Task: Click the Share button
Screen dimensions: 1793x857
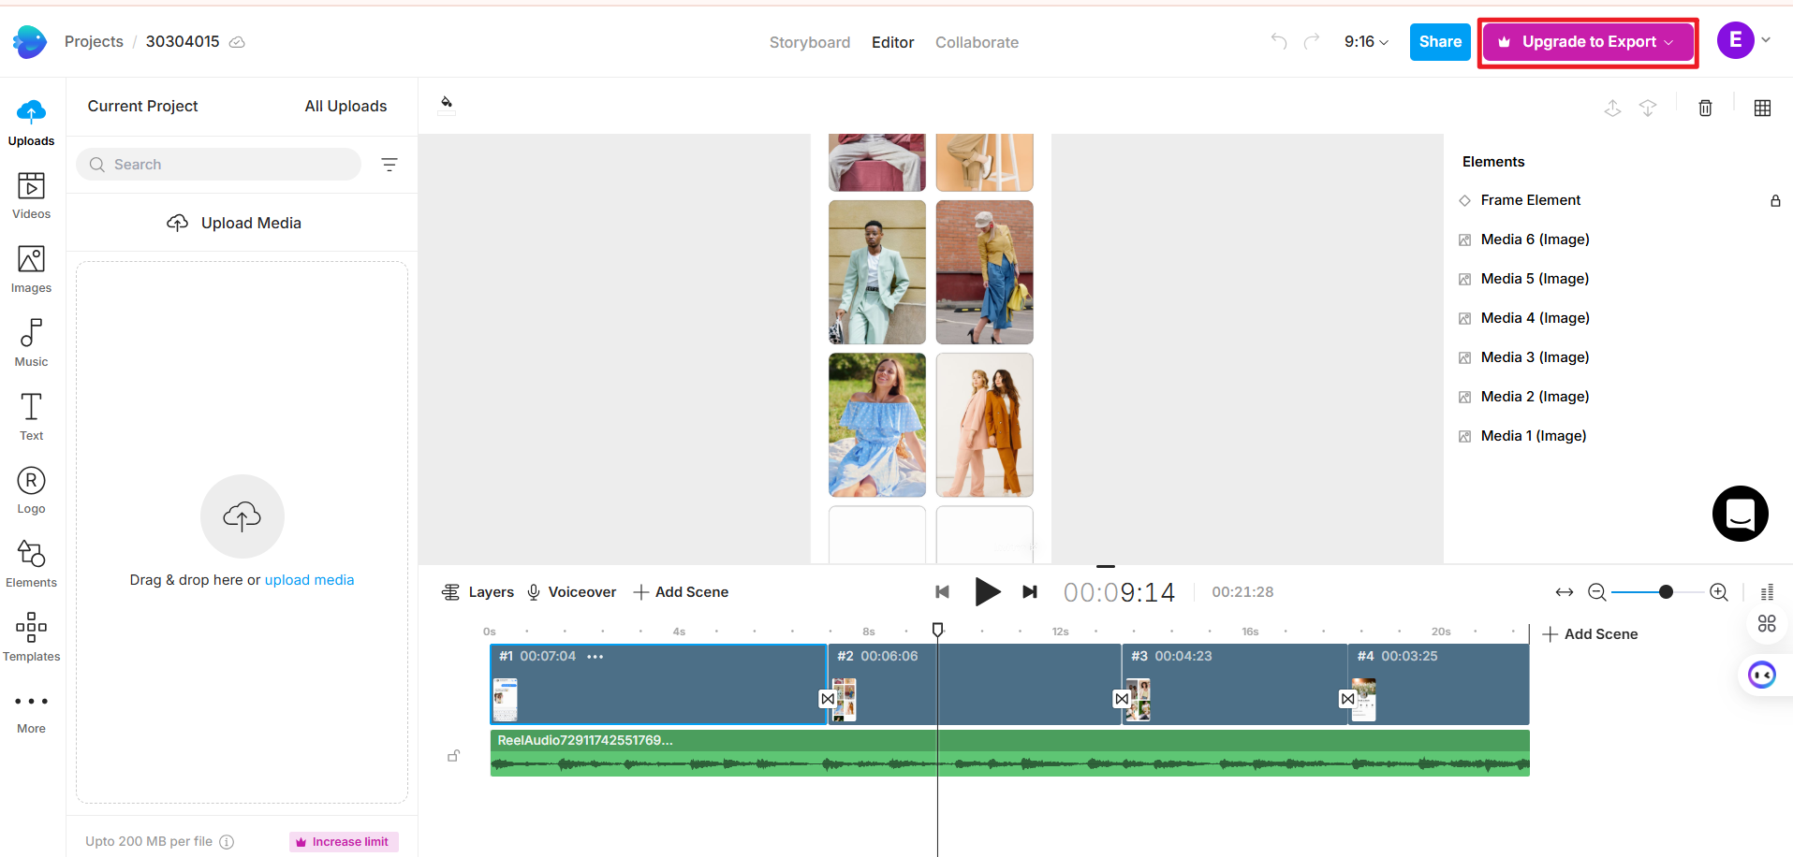Action: pos(1439,41)
